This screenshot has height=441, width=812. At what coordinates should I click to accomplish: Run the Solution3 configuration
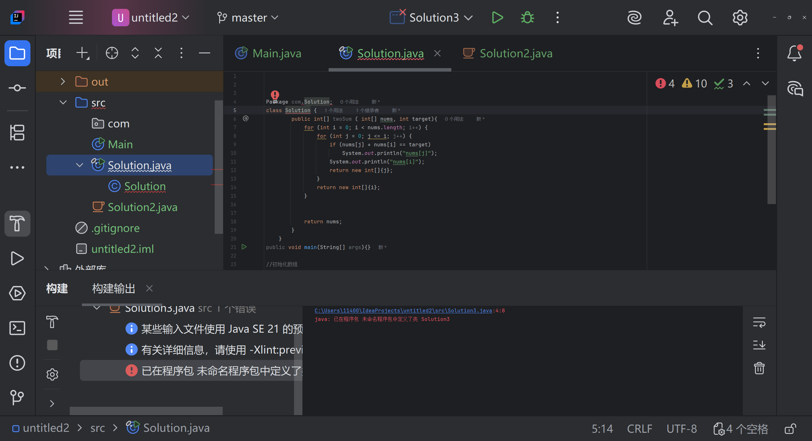click(497, 18)
